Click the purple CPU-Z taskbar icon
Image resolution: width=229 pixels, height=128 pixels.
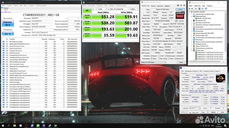tap(44, 125)
